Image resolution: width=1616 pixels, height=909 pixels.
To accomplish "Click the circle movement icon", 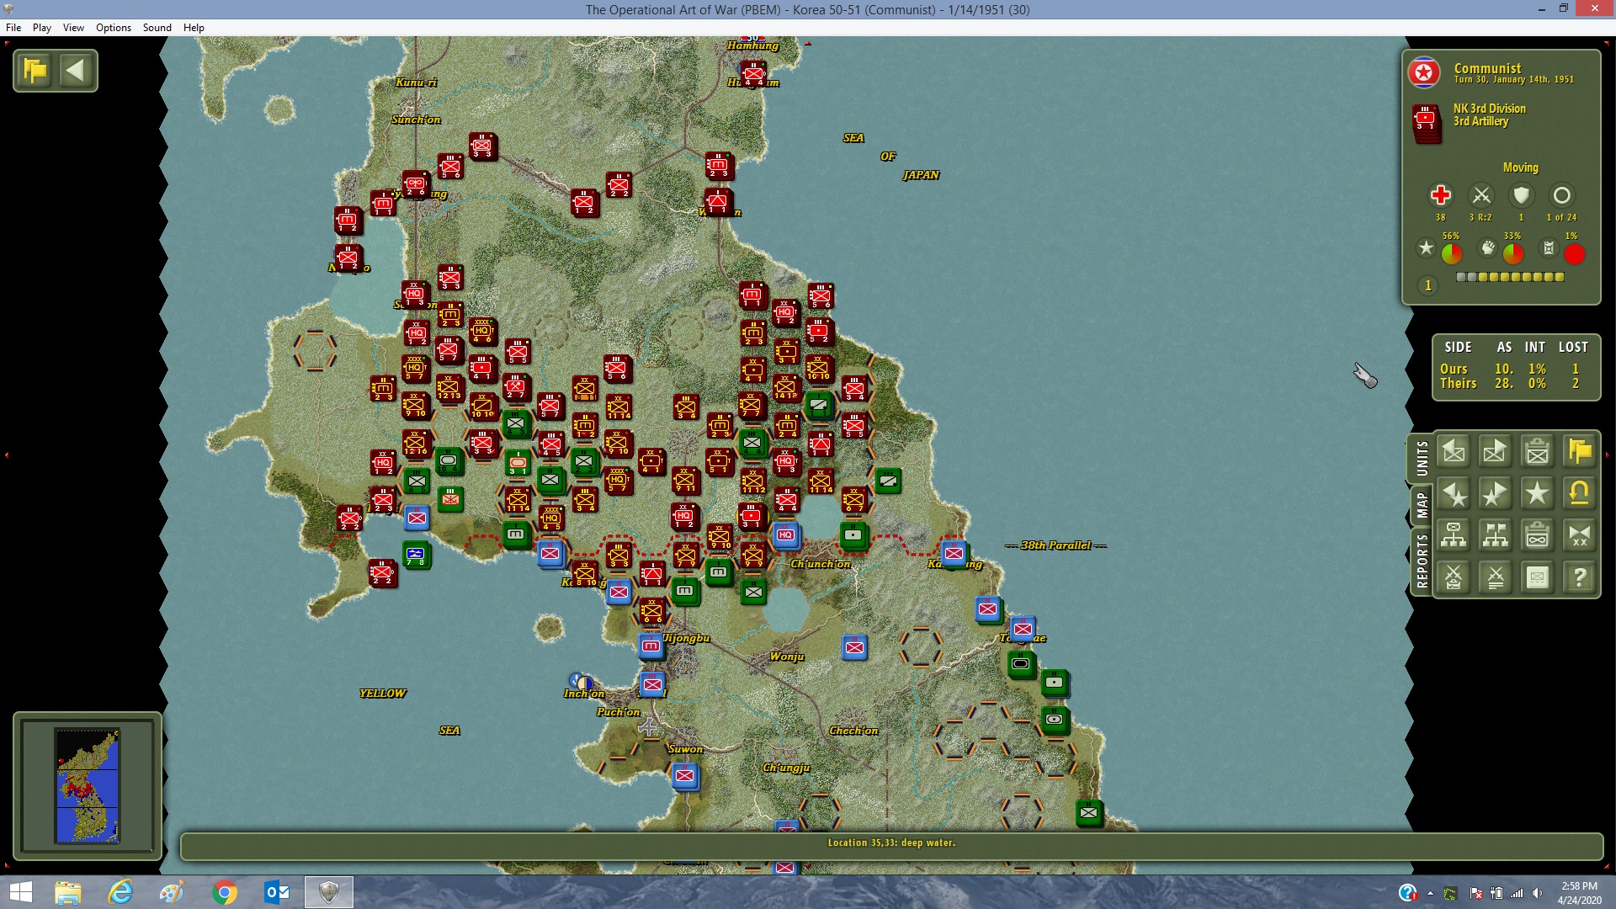I will (x=1562, y=195).
